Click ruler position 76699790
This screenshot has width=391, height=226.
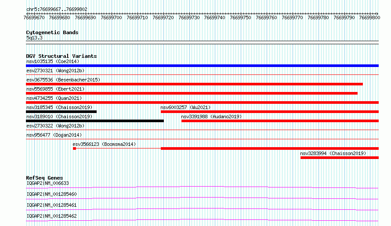click(x=344, y=18)
